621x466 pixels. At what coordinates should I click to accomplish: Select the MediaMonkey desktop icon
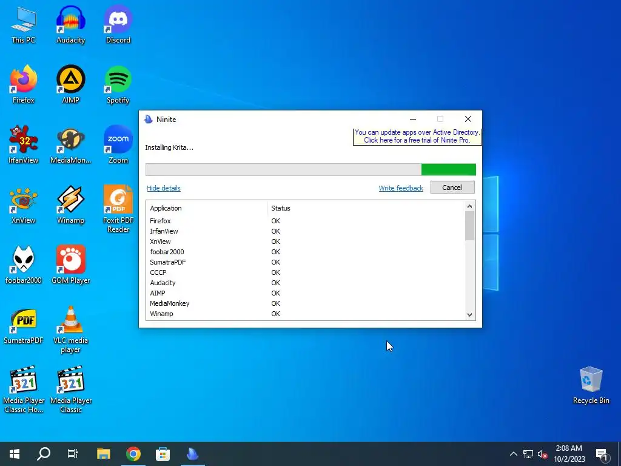click(70, 145)
